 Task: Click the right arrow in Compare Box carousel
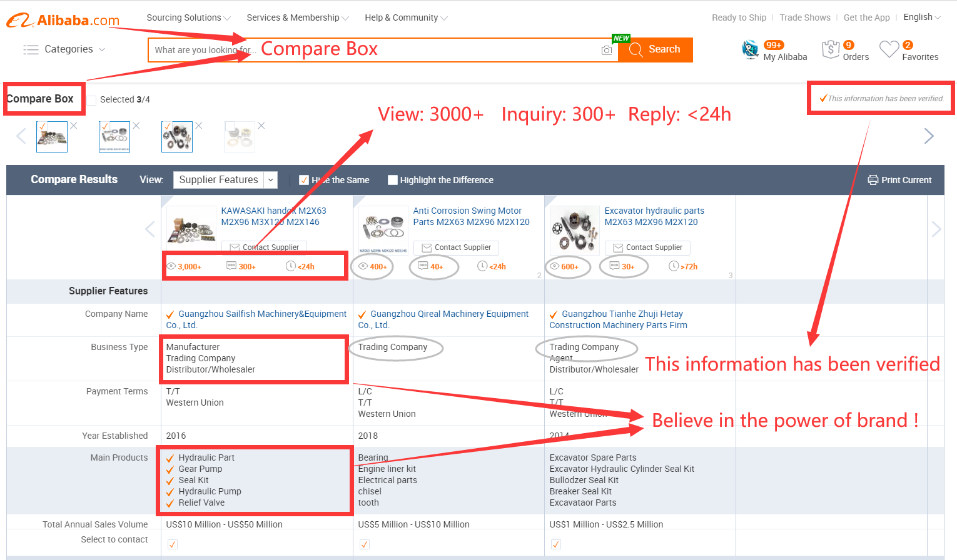click(x=929, y=136)
